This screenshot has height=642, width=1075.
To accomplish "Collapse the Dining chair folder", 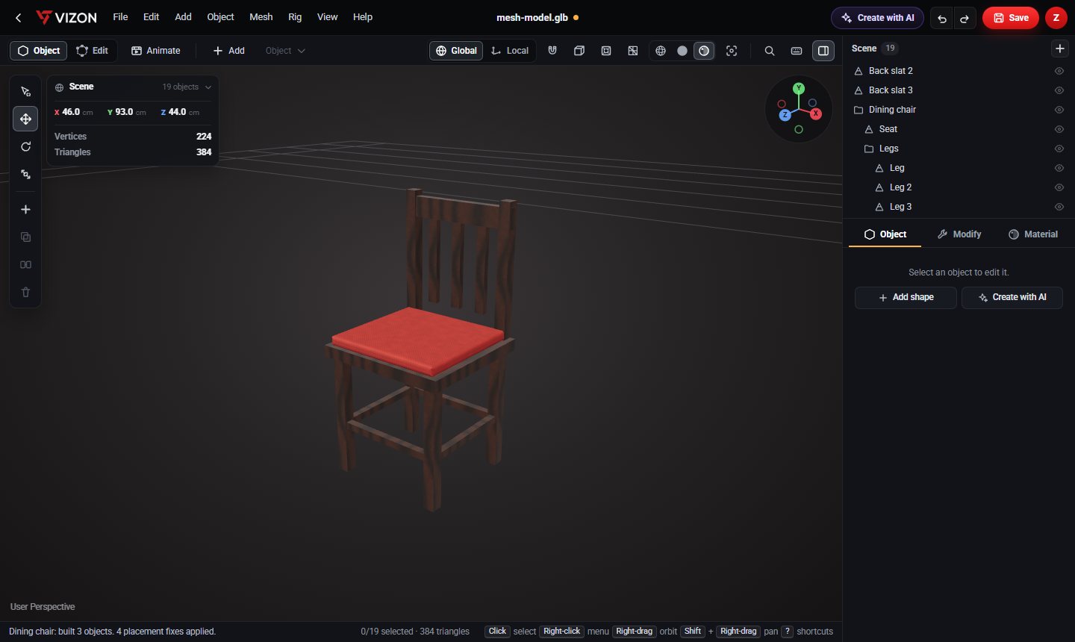I will pos(859,110).
